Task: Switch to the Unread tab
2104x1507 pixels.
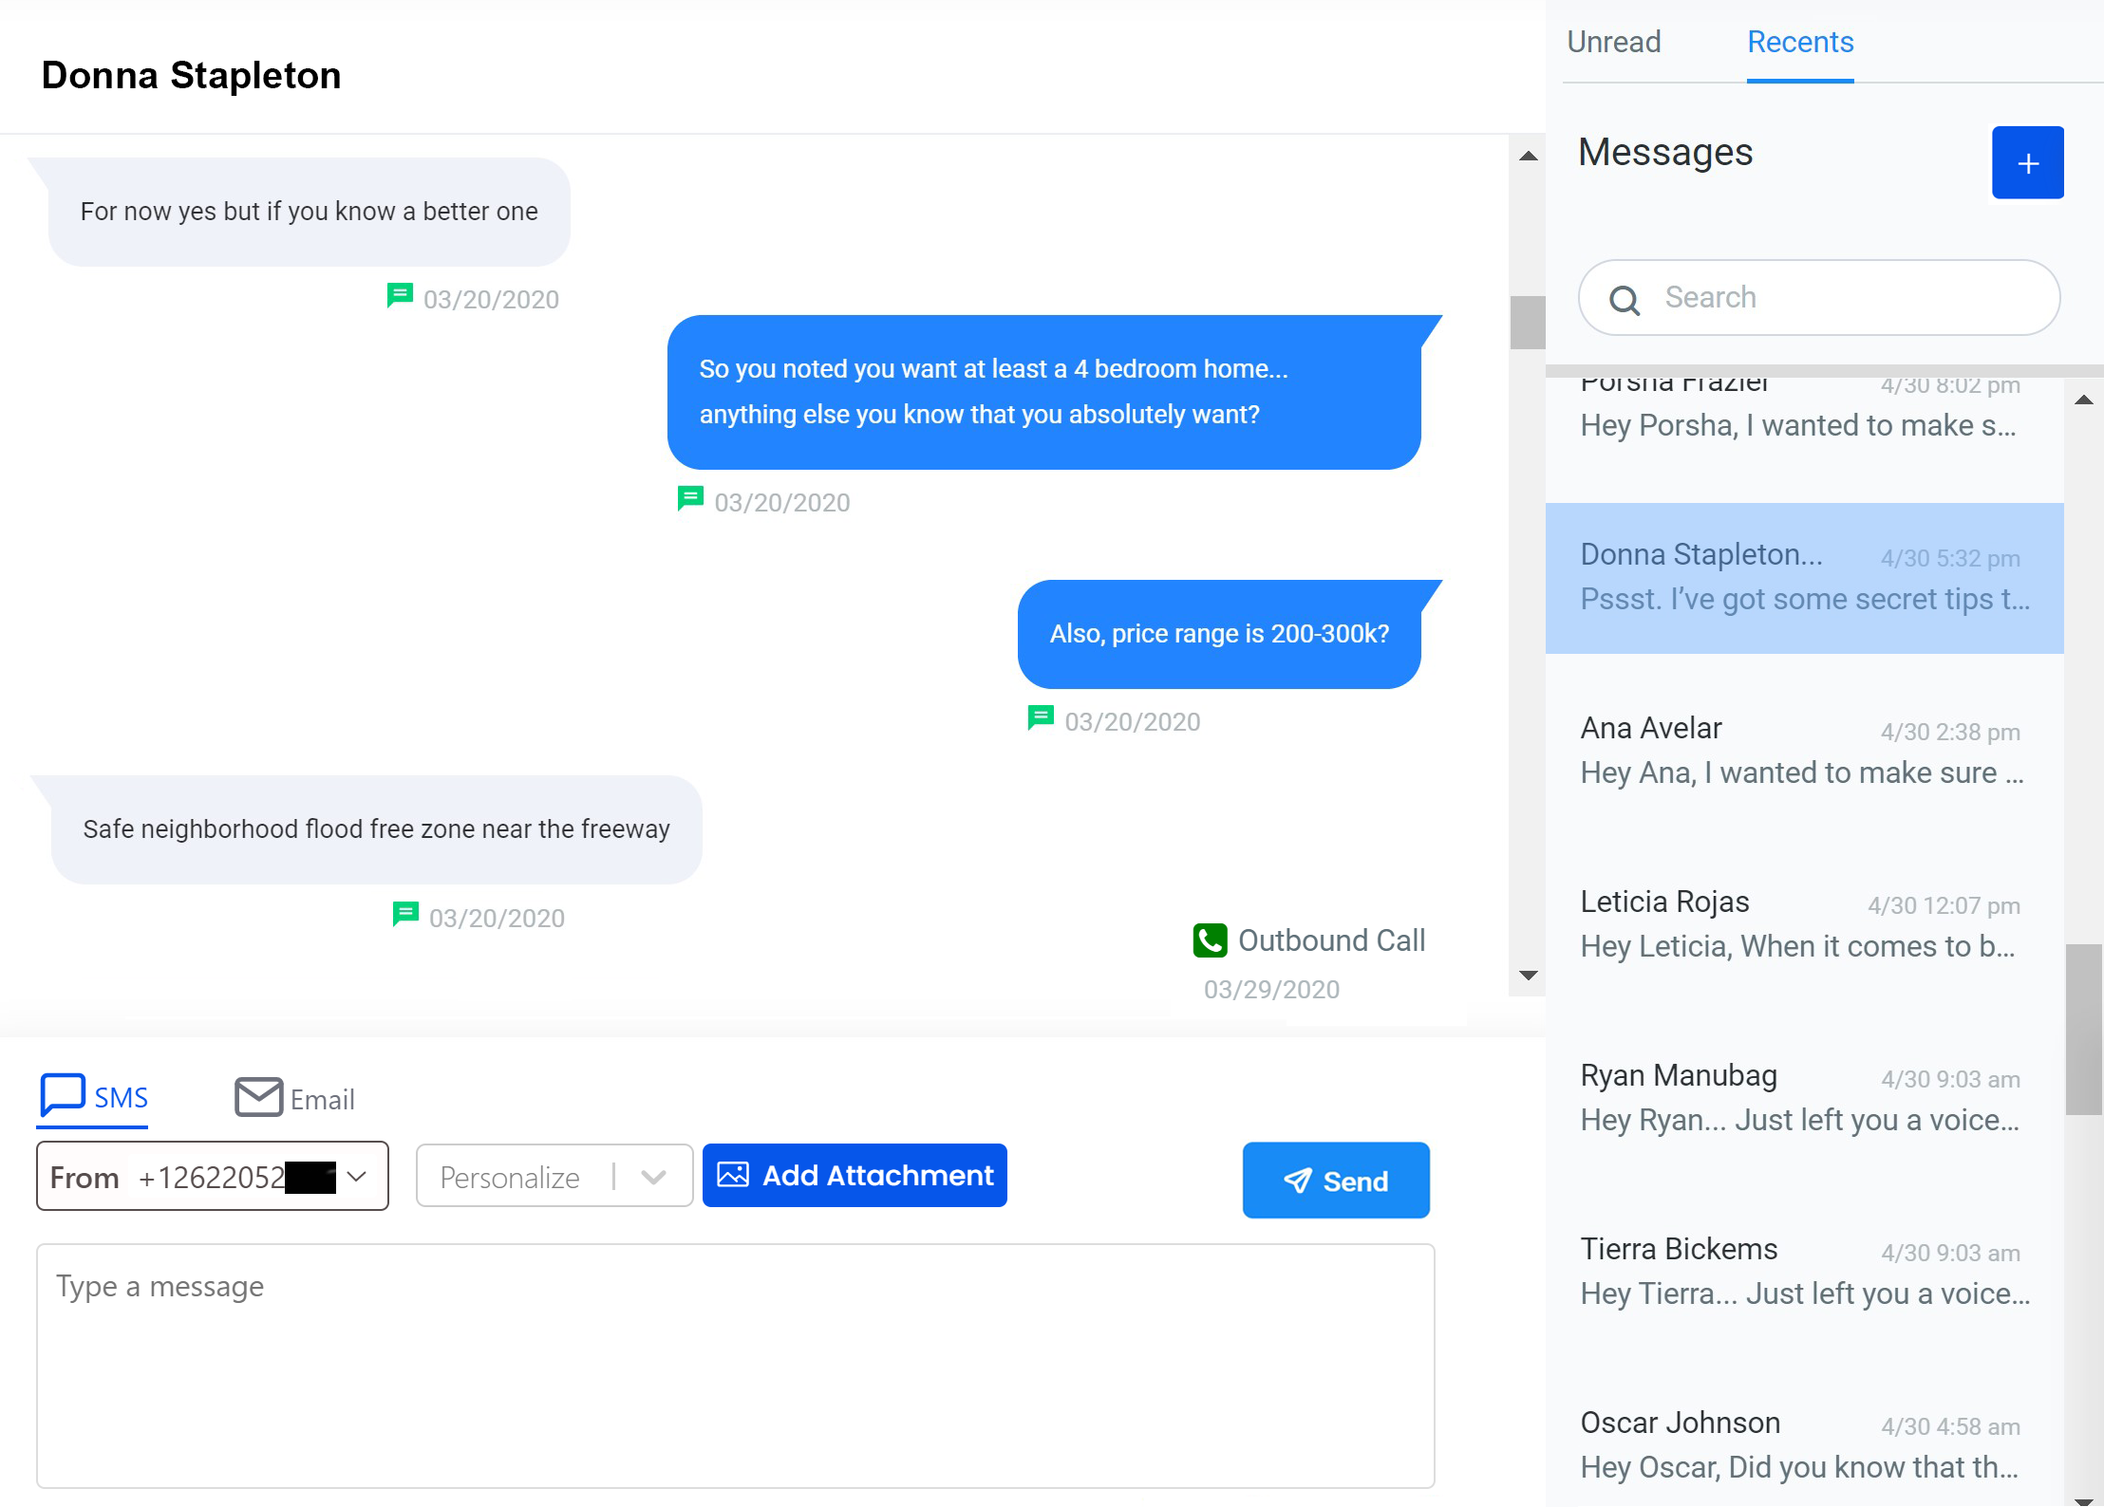Action: (1613, 42)
